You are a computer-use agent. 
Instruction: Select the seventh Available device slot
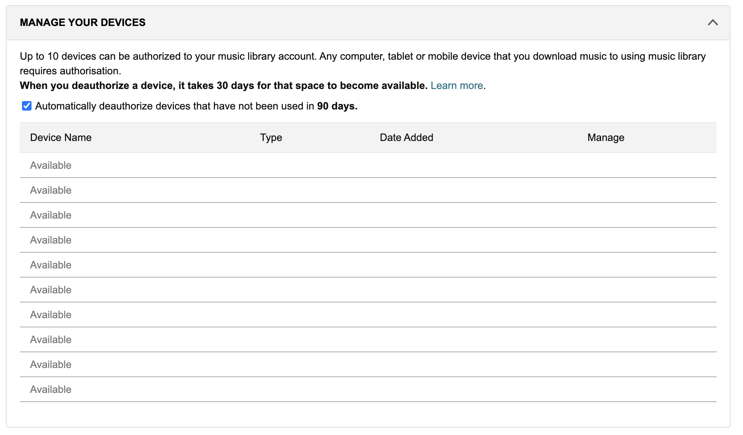(51, 315)
